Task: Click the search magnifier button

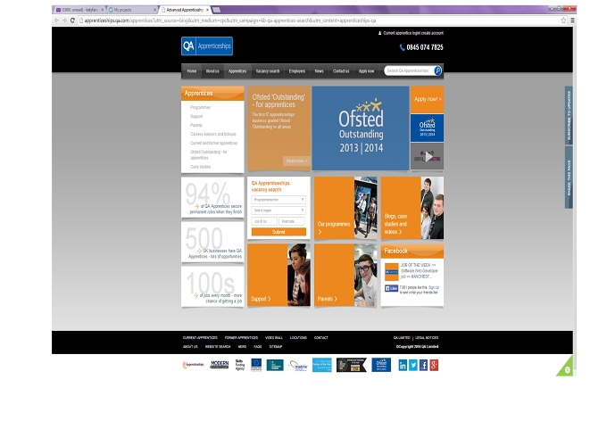Action: [x=437, y=70]
